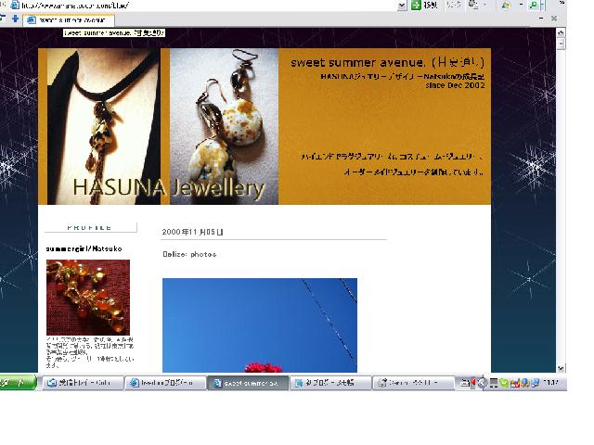Click the Windows Start button

18,383
